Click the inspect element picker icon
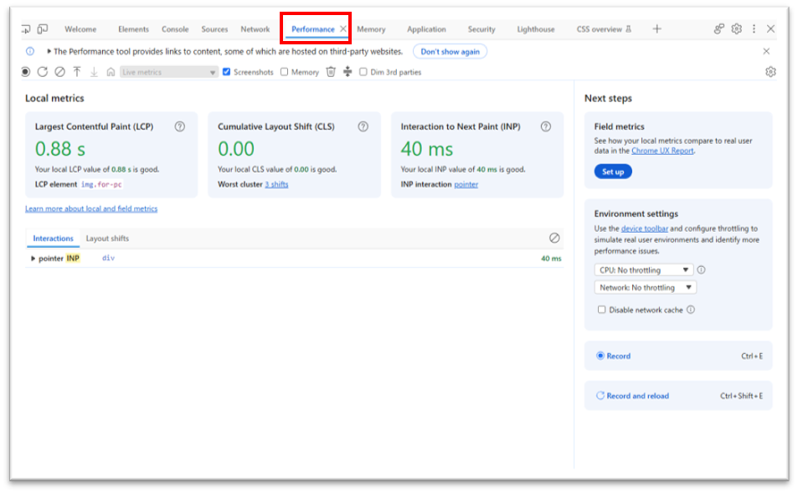Image resolution: width=798 pixels, height=493 pixels. tap(26, 29)
